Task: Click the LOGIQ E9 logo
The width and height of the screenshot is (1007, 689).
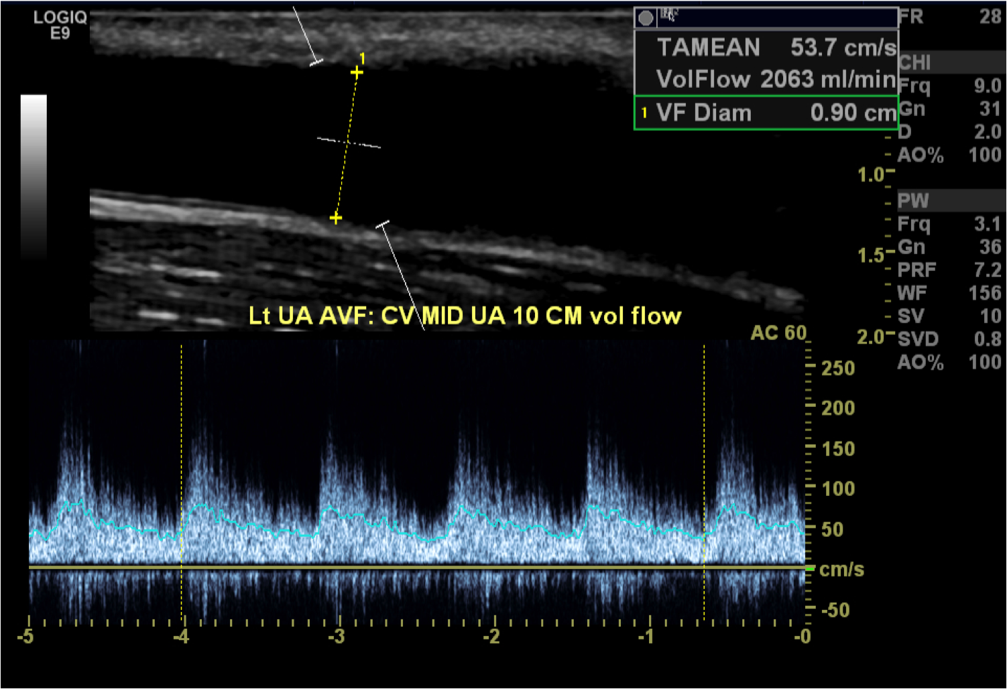Action: [60, 25]
